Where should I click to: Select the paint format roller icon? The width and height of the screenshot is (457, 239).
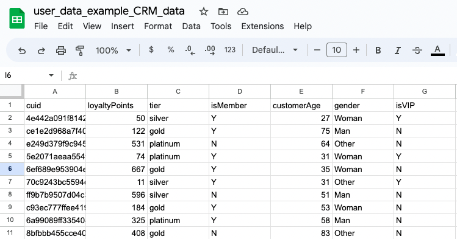[x=80, y=50]
